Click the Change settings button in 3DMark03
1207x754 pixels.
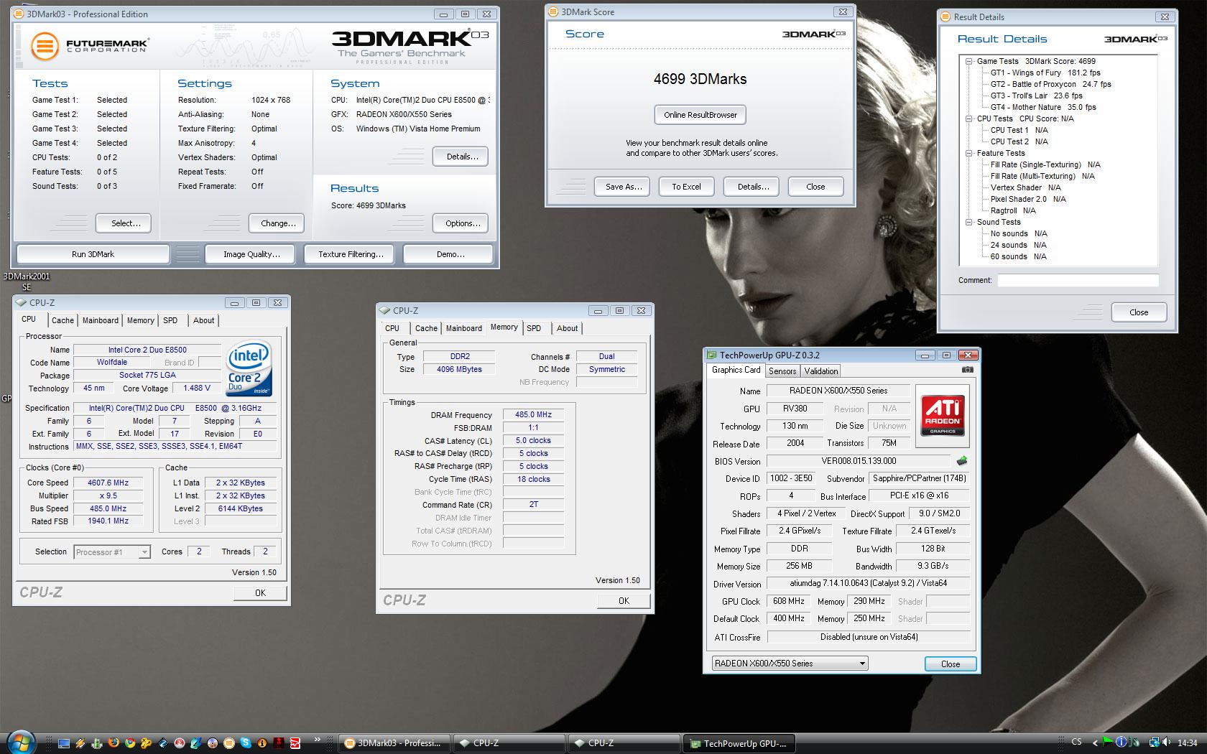tap(278, 223)
